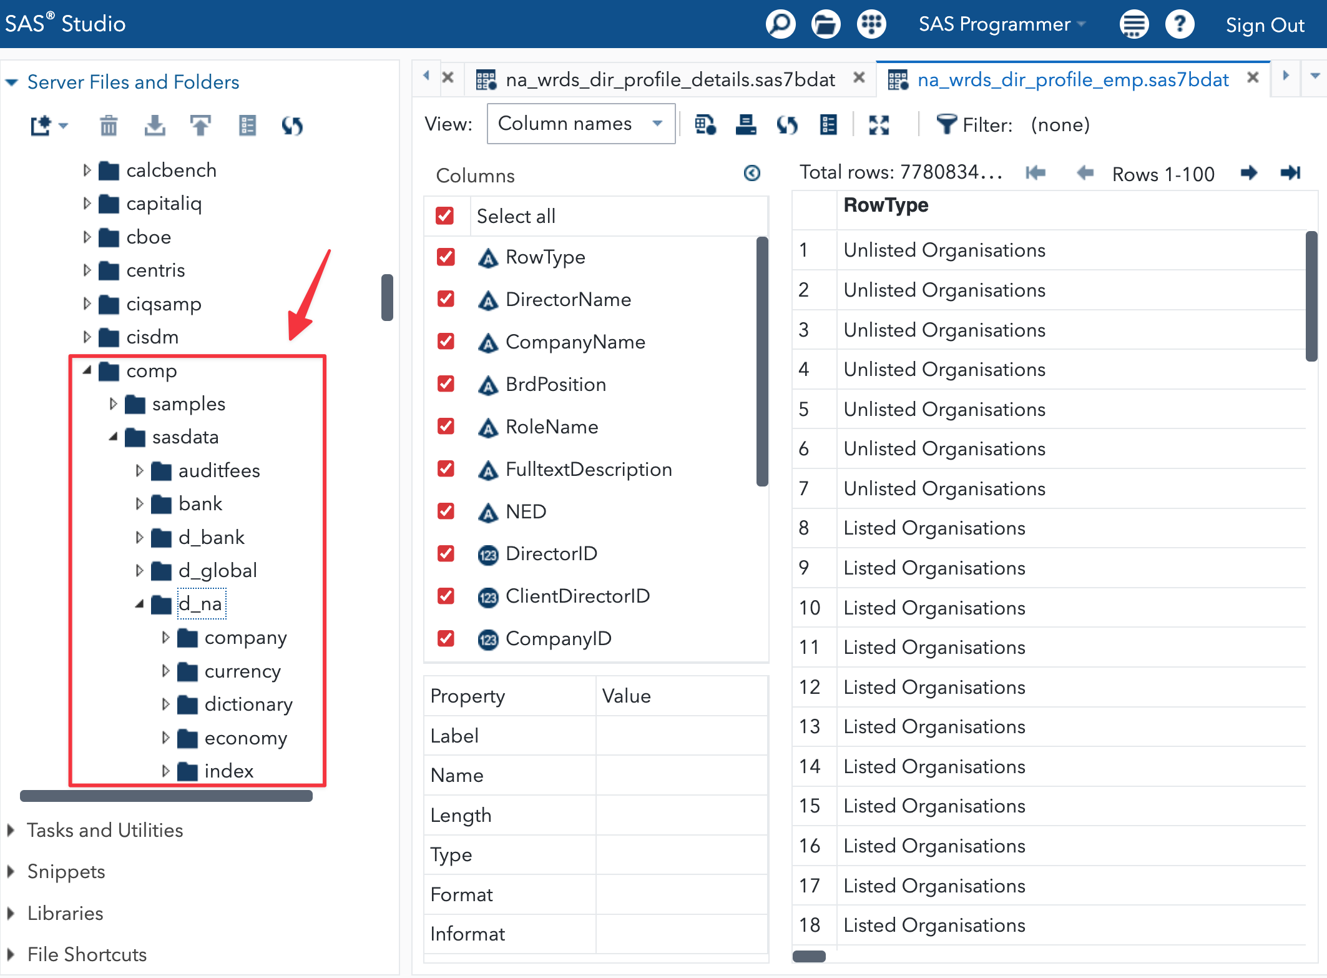
Task: Open the applications grid icon
Action: (871, 25)
